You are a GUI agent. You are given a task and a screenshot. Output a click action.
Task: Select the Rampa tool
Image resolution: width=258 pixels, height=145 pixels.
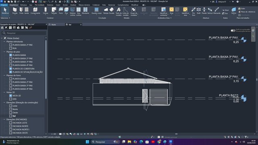pos(106,11)
